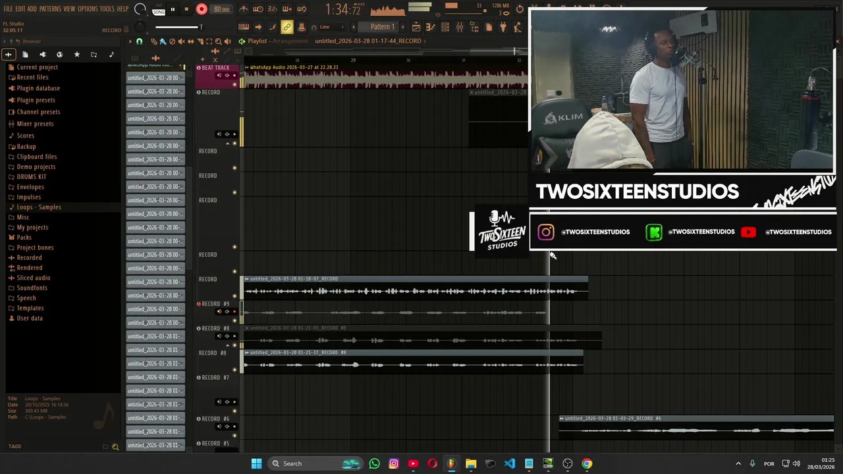Open the FILE menu
843x474 pixels.
[8, 9]
